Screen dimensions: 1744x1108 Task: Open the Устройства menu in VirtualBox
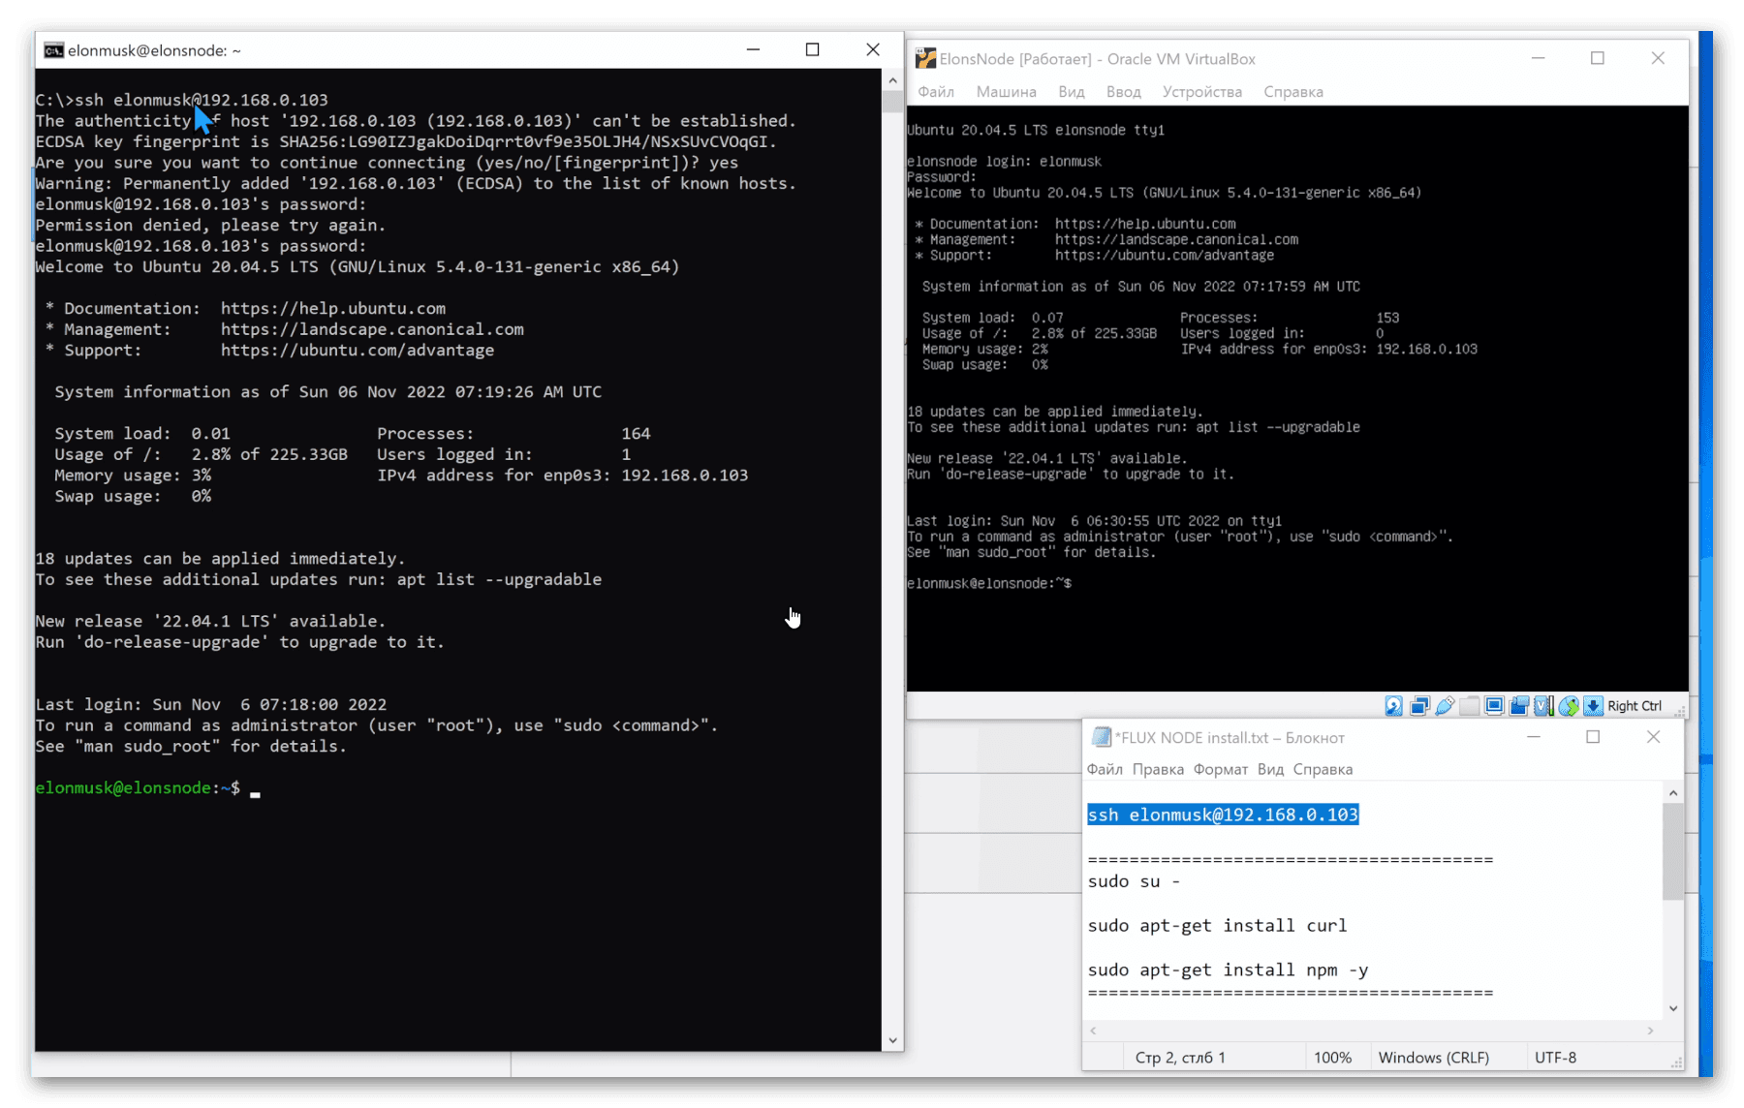tap(1201, 92)
